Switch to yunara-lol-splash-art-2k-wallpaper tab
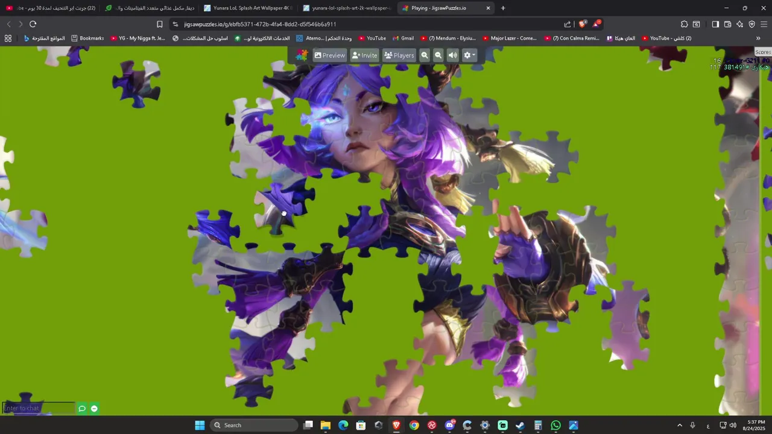The image size is (772, 434). click(x=347, y=8)
